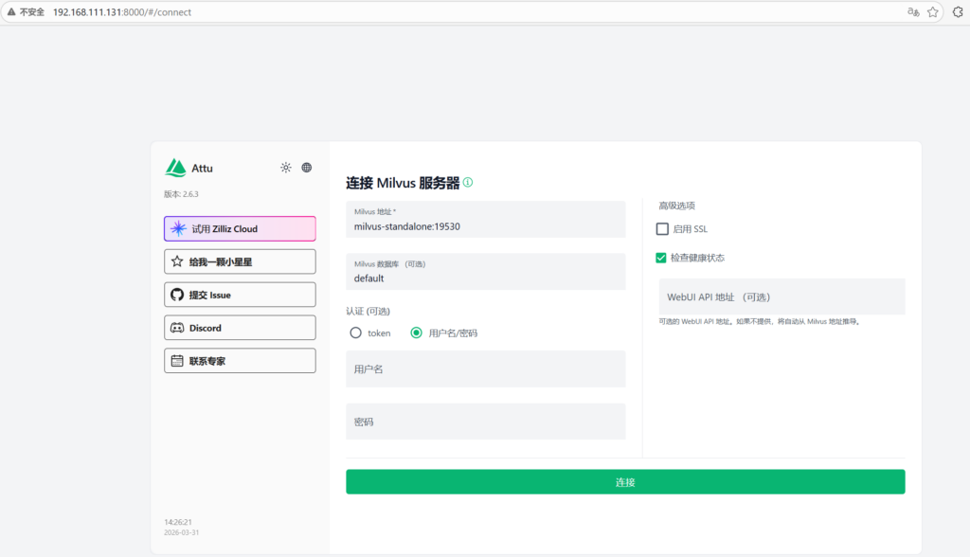Viewport: 970px width, 557px height.
Task: Focus the Milvus 地址 input field
Action: 485,226
